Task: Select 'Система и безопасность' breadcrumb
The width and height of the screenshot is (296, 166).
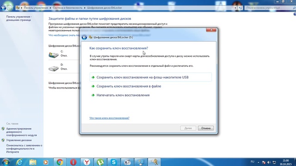Action: 68,8
